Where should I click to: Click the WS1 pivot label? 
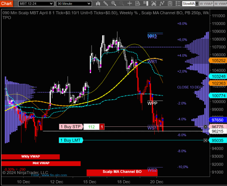152,128
